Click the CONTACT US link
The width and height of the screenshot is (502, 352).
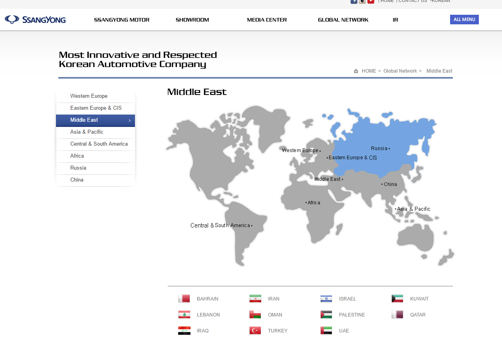point(413,1)
